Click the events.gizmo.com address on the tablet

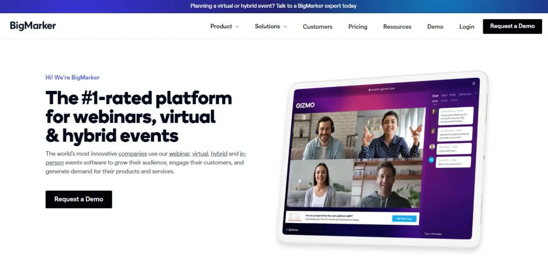point(381,89)
